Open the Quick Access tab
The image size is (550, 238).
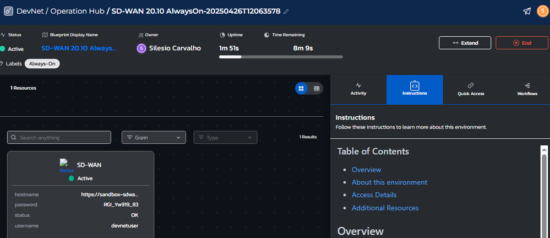click(x=471, y=89)
